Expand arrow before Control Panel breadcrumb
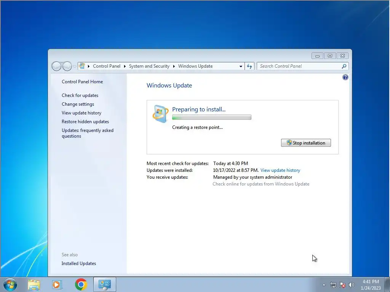 coord(88,66)
